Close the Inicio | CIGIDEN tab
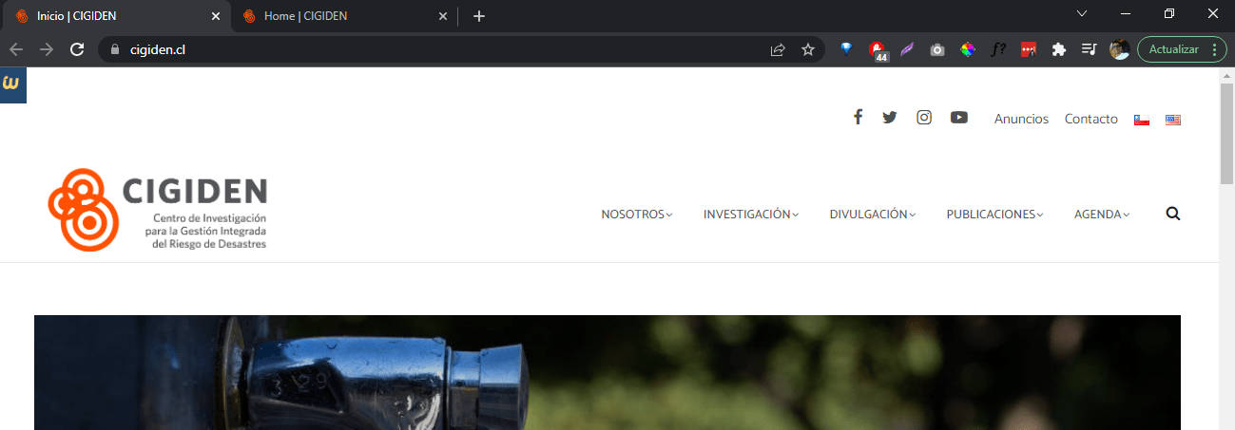Screen dimensions: 1235x430 pos(216,16)
